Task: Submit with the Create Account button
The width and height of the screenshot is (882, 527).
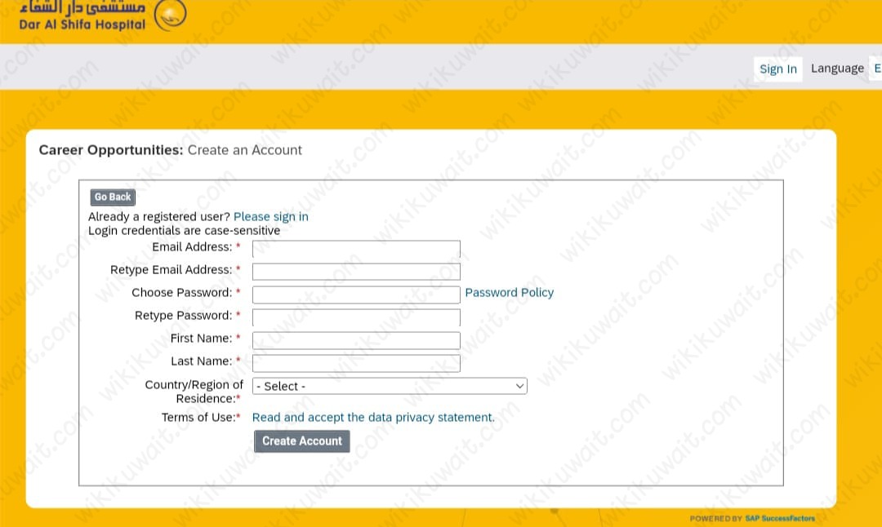Action: 302,441
